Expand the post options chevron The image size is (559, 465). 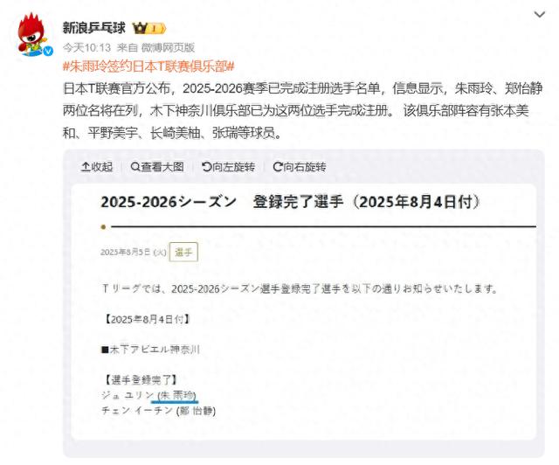click(x=540, y=15)
